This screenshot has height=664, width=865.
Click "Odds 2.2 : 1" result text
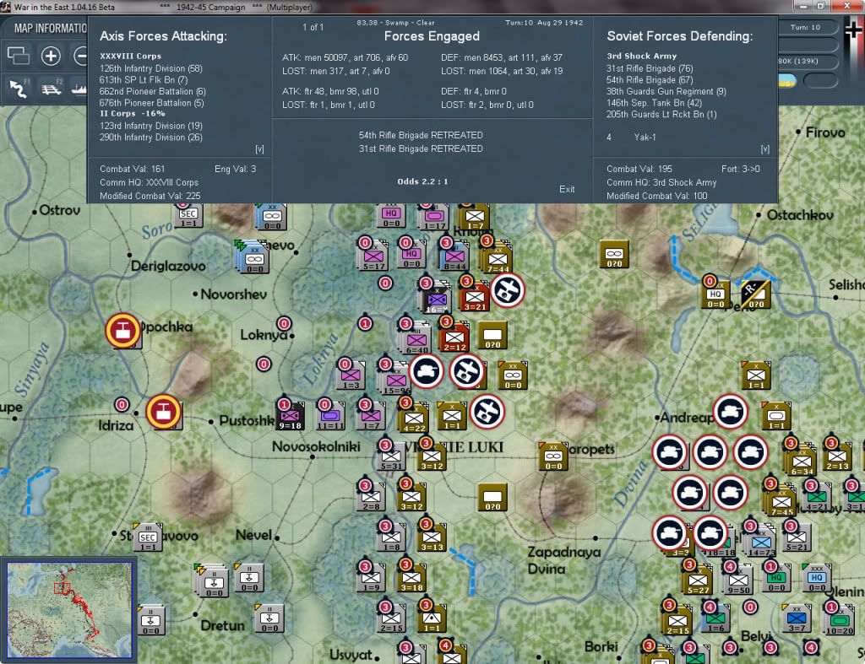422,181
